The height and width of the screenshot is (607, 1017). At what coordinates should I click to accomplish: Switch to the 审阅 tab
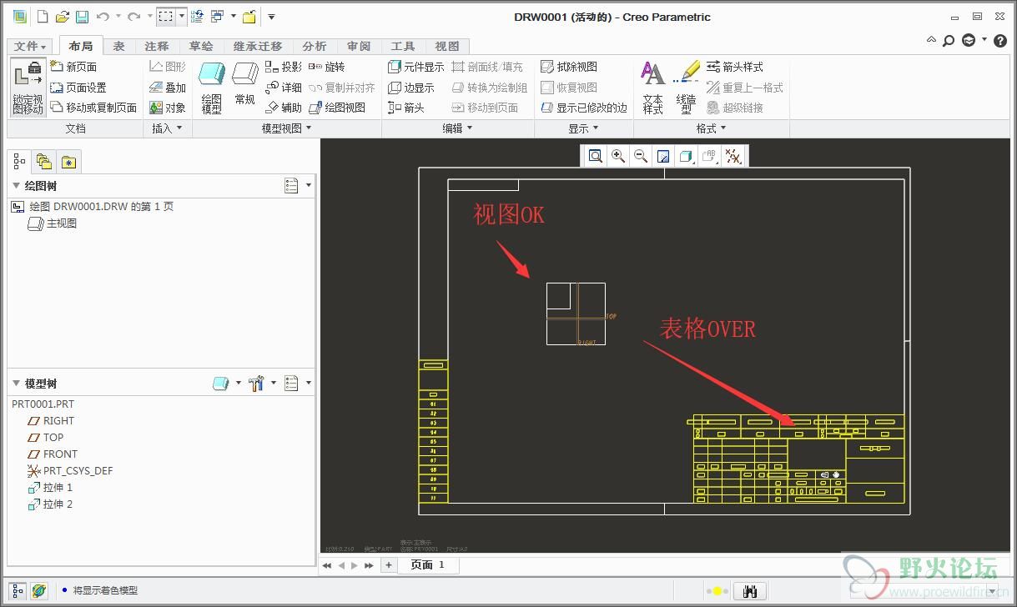359,47
